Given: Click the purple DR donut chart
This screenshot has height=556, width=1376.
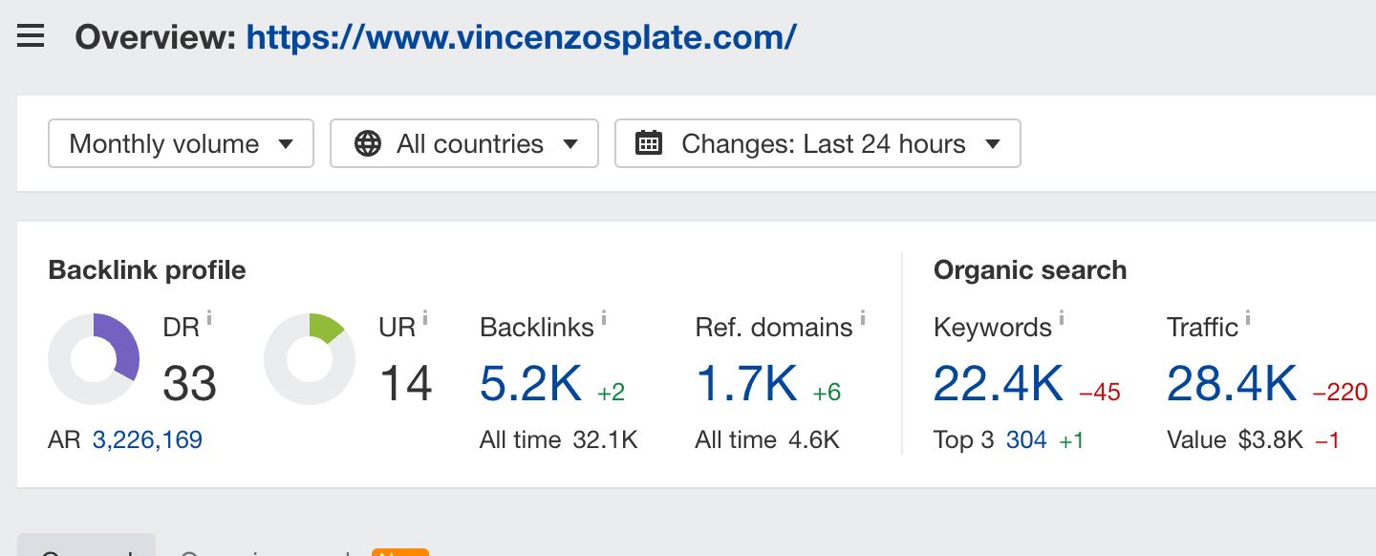Looking at the screenshot, I should coord(94,359).
